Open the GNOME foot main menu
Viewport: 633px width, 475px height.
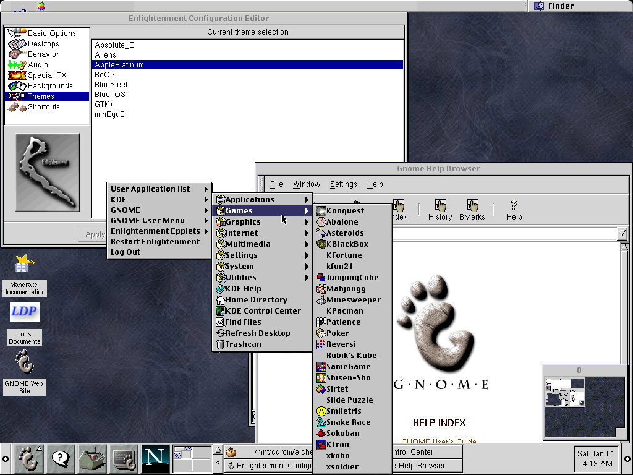click(28, 458)
